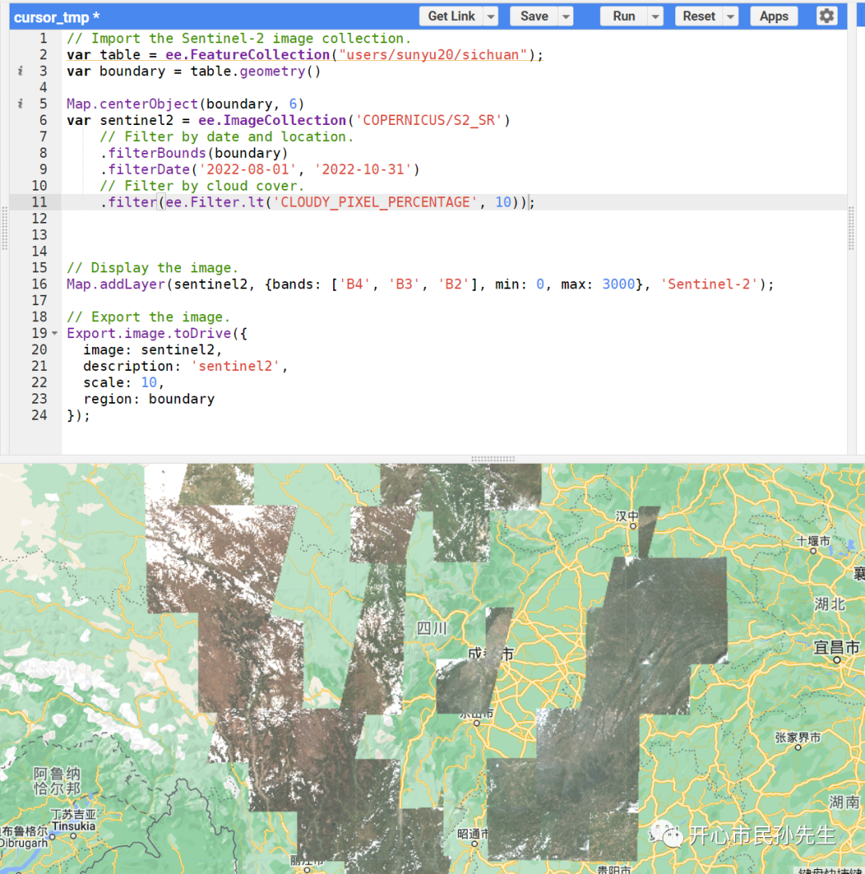This screenshot has height=874, width=865.
Task: Place cursor on line 11 filter code
Action: 318,203
